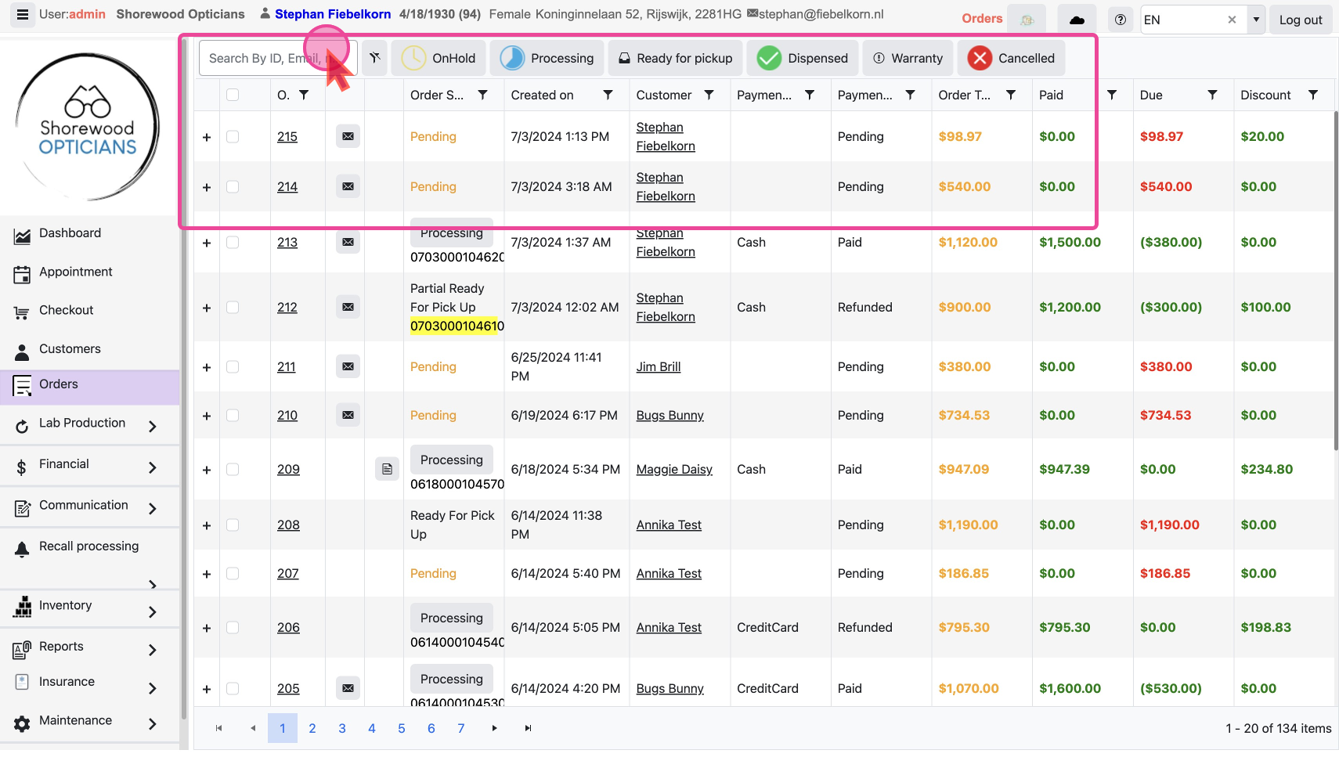This screenshot has height=768, width=1339.
Task: Open the EN language dropdown arrow
Action: tap(1256, 20)
